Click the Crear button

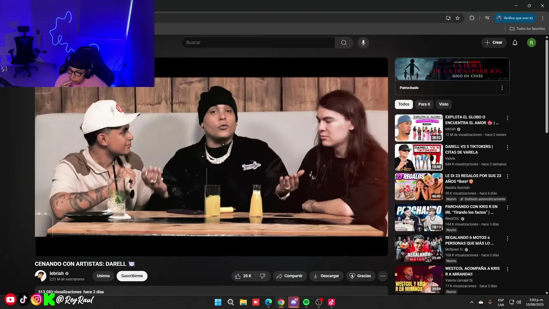point(494,42)
